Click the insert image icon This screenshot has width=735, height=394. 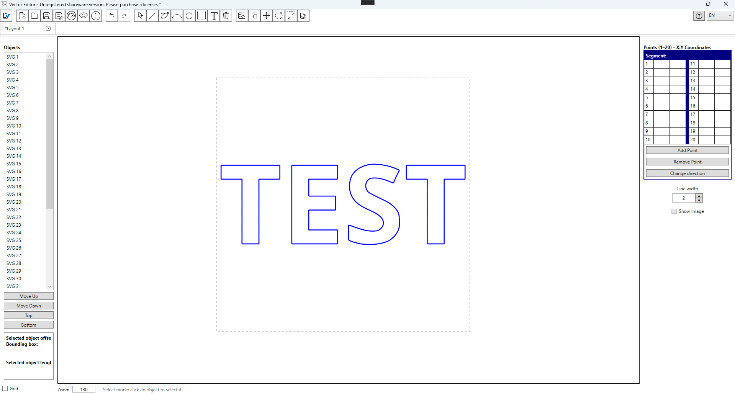[242, 16]
